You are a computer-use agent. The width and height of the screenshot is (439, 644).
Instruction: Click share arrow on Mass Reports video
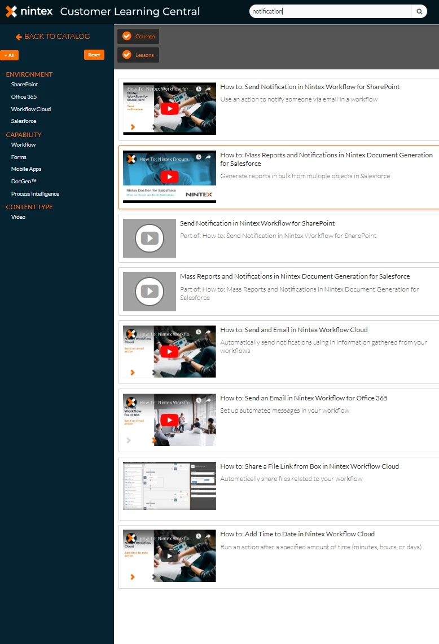(208, 157)
